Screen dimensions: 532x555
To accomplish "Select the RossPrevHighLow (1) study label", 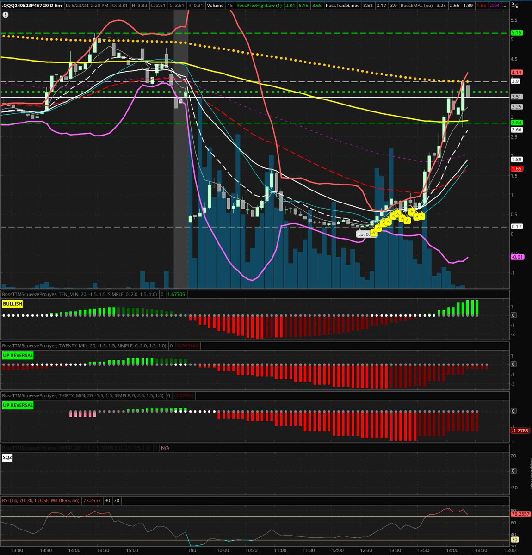I will coord(259,6).
